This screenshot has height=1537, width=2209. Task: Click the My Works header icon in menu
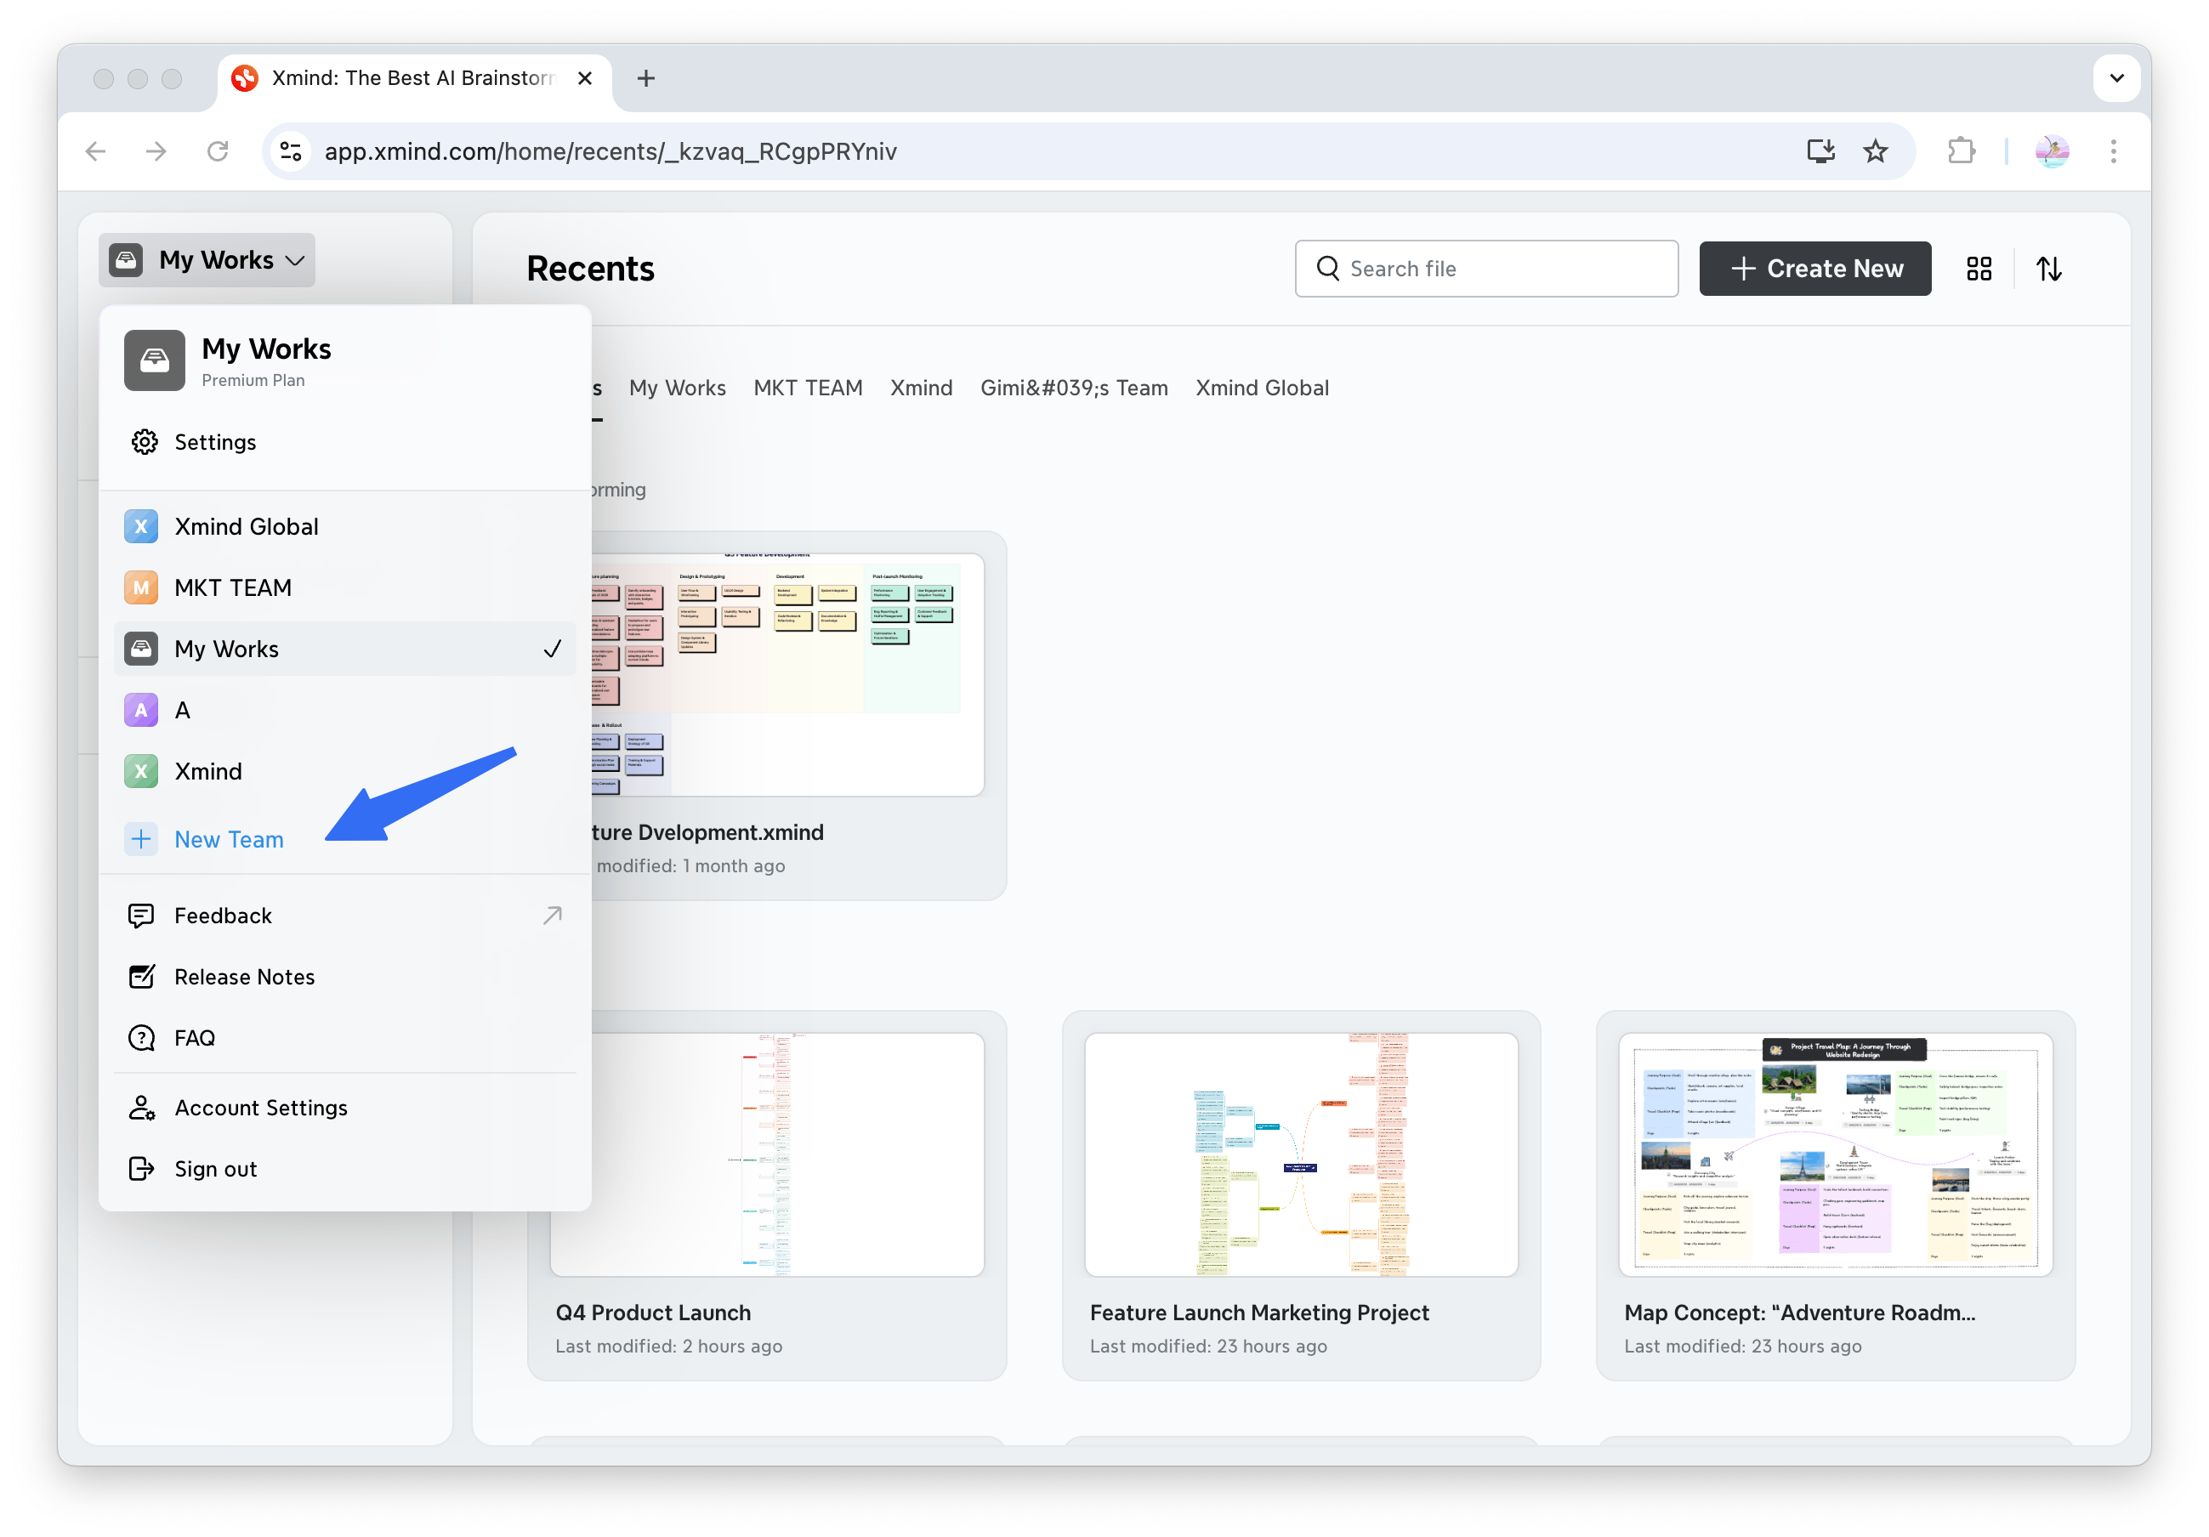(x=155, y=360)
